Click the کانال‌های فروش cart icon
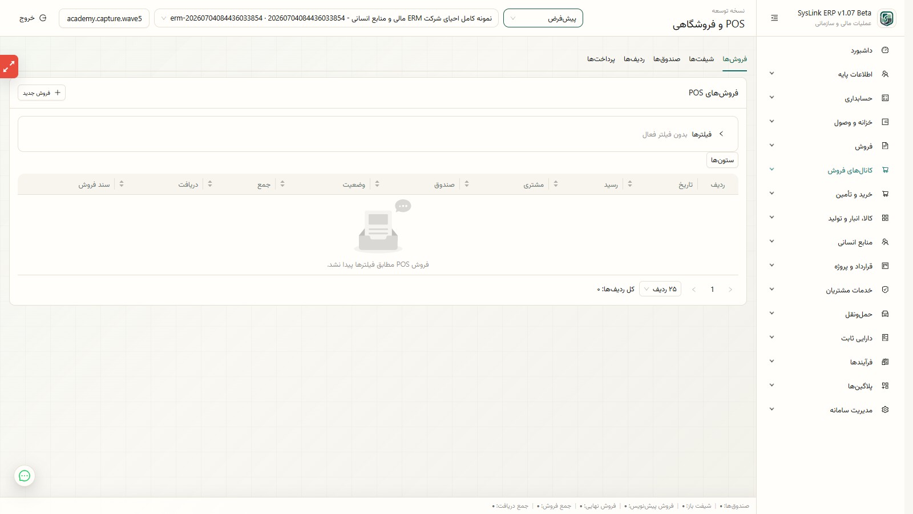The image size is (913, 514). click(x=885, y=170)
